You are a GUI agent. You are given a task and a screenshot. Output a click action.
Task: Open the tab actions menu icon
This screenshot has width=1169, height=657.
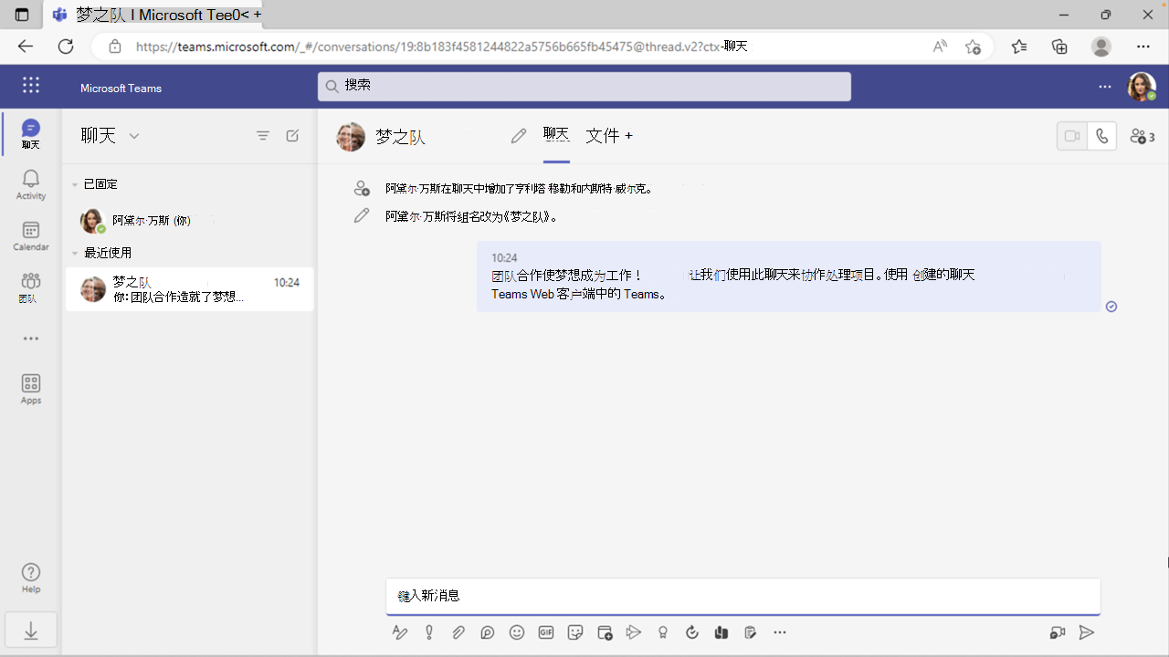pyautogui.click(x=22, y=15)
